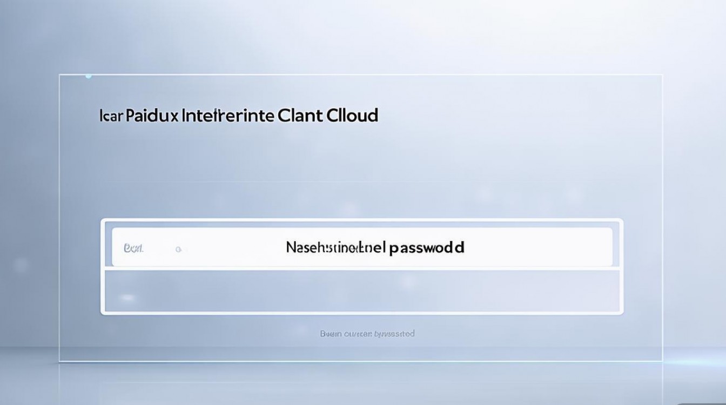Click the 'Nasehstinetnel' placeholder text

point(335,248)
